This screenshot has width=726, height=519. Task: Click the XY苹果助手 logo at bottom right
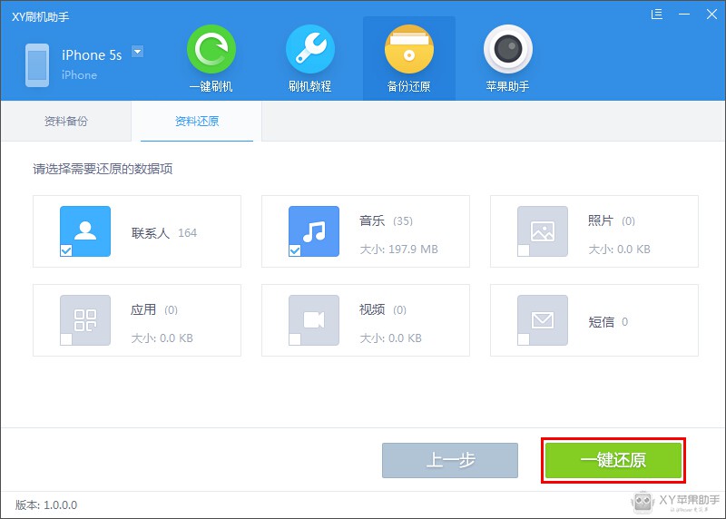pyautogui.click(x=676, y=501)
